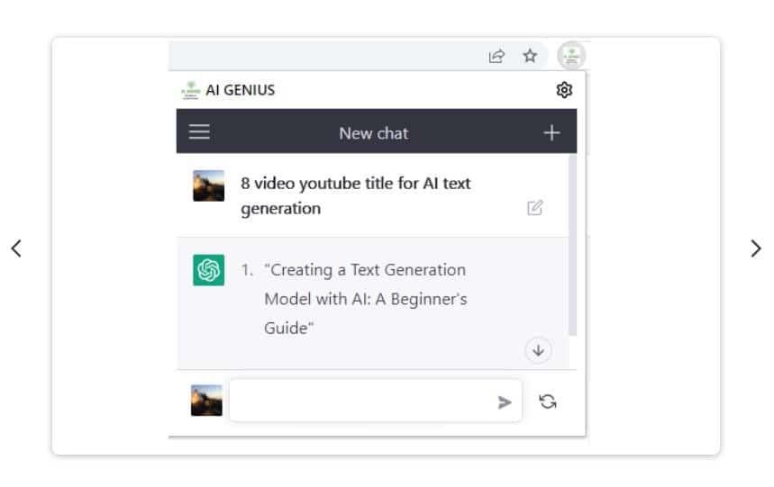Click the user avatar next to input box

(x=206, y=401)
